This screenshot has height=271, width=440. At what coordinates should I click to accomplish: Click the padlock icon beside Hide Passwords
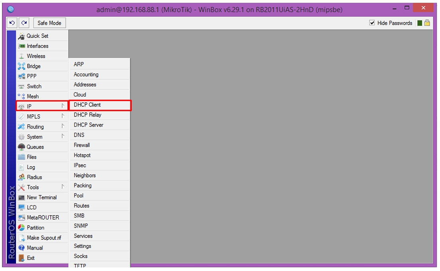click(x=427, y=23)
